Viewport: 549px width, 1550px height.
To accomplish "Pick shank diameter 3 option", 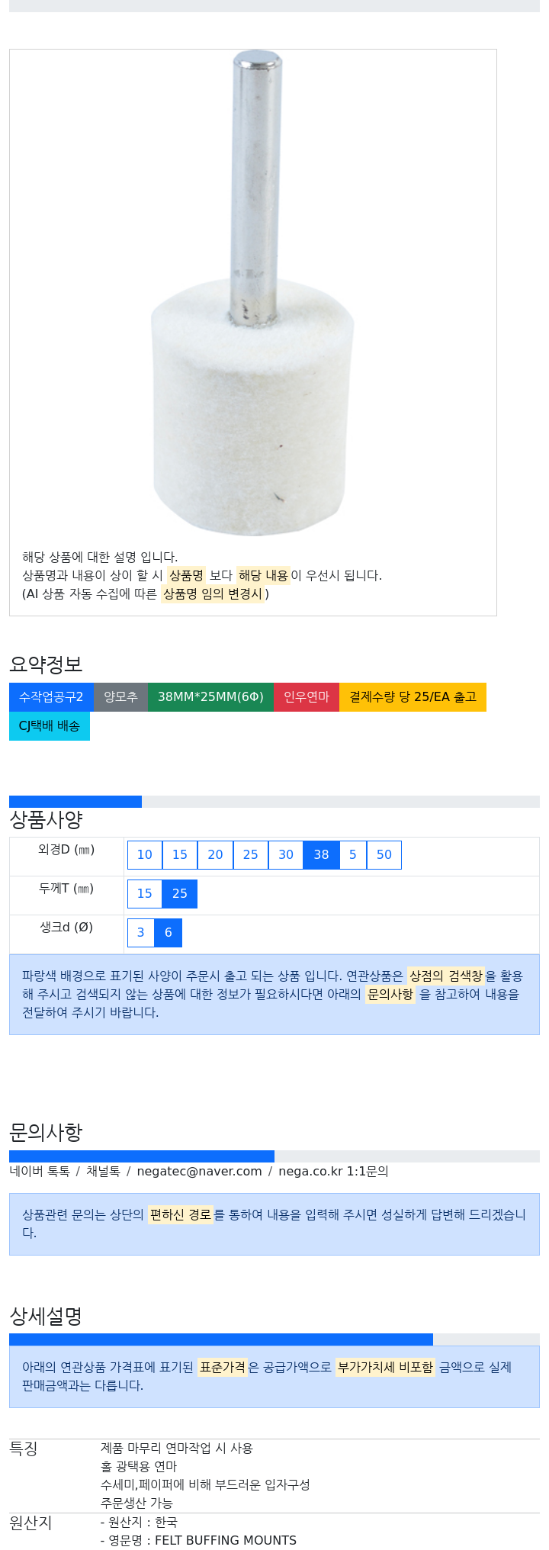I will point(141,932).
